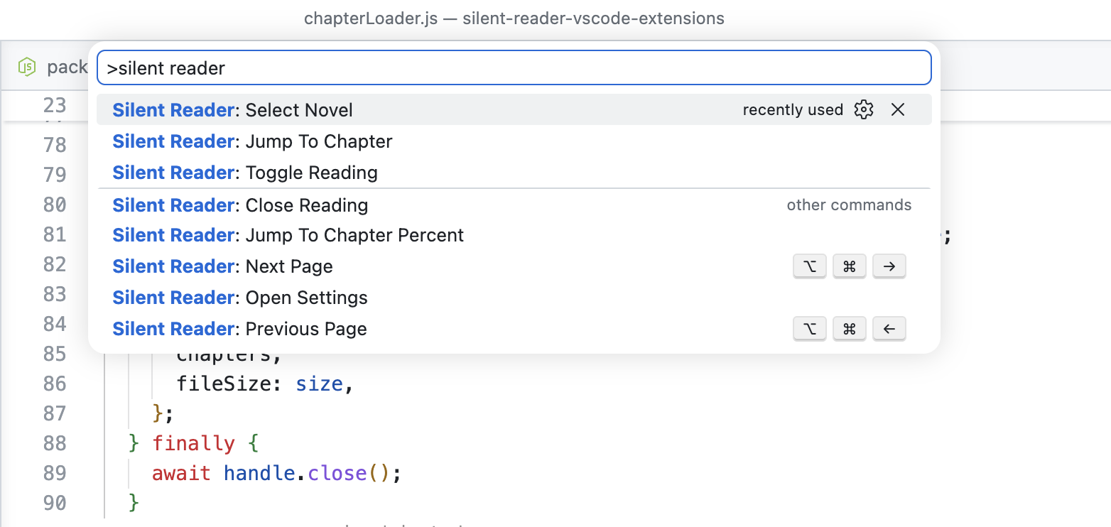Image resolution: width=1111 pixels, height=527 pixels.
Task: Pick Silent Reader: Jump To Chapter Percent
Action: coord(514,235)
